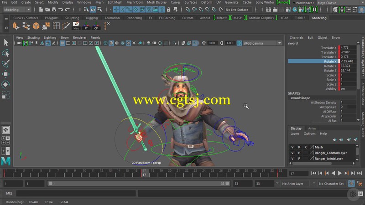Switch to the Rigging shelf tab
Screen dimensions: 365x205
tap(92, 18)
